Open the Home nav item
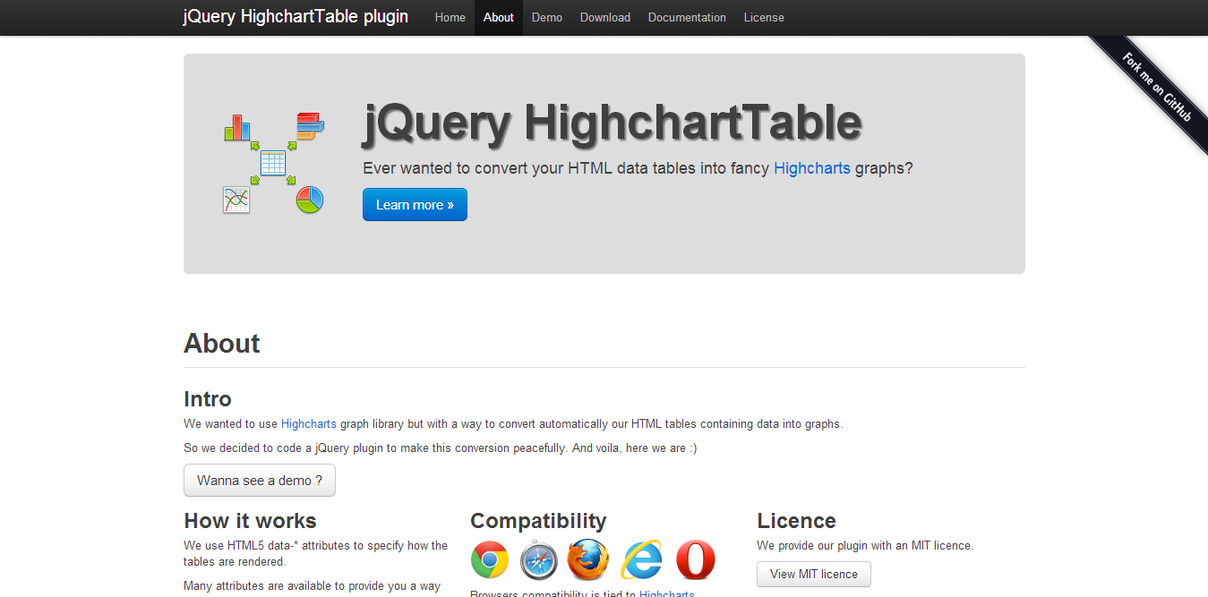This screenshot has height=597, width=1208. click(450, 17)
